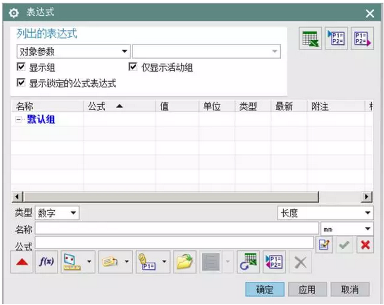Click the 名称 column header
The width and height of the screenshot is (384, 305).
25,107
